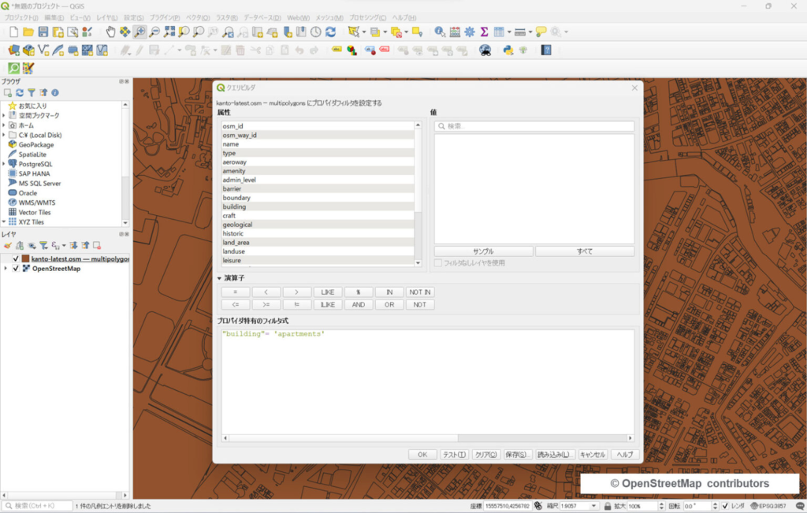Select the Pan Map hand tool
Screen dimensions: 807x513
(x=111, y=32)
